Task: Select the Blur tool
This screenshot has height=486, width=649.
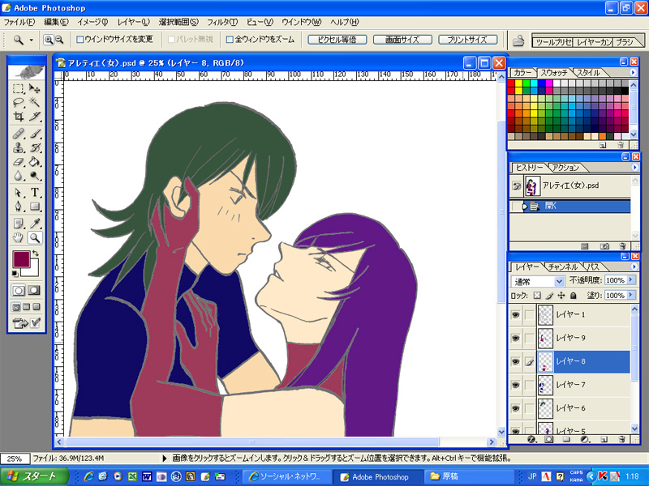Action: pyautogui.click(x=18, y=176)
